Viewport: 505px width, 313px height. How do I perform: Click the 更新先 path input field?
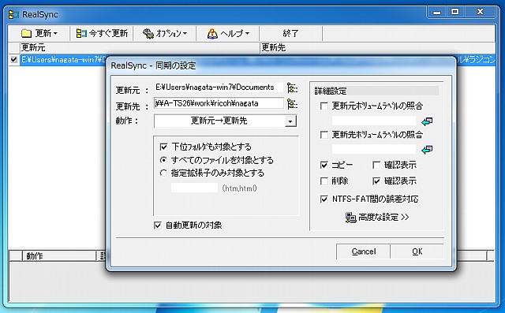219,103
